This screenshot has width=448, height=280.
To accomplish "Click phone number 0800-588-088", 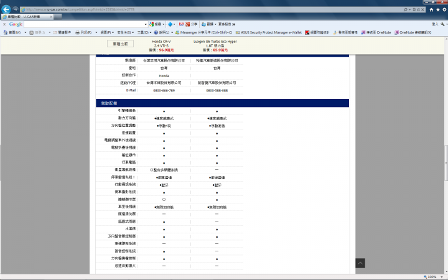I will click(217, 91).
